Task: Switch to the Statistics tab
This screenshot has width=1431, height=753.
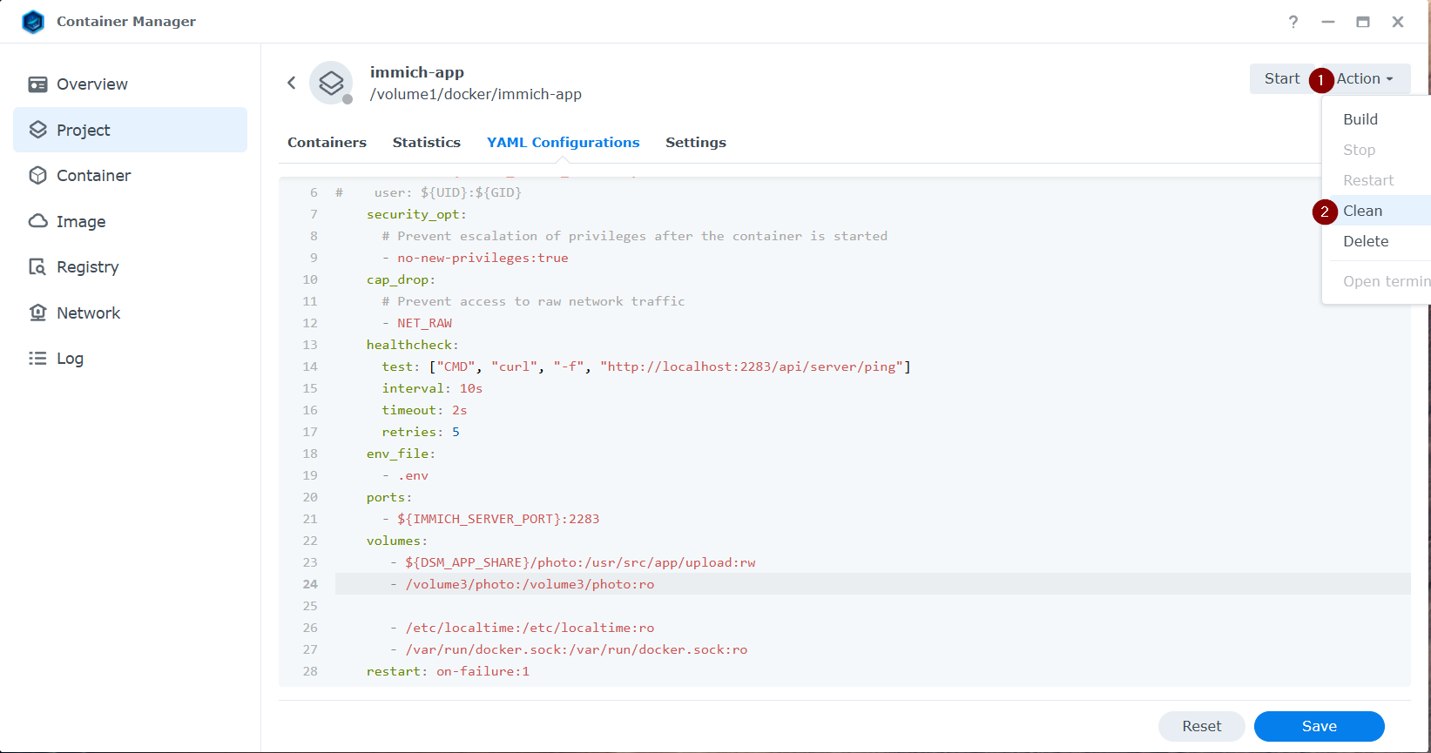Action: [426, 142]
